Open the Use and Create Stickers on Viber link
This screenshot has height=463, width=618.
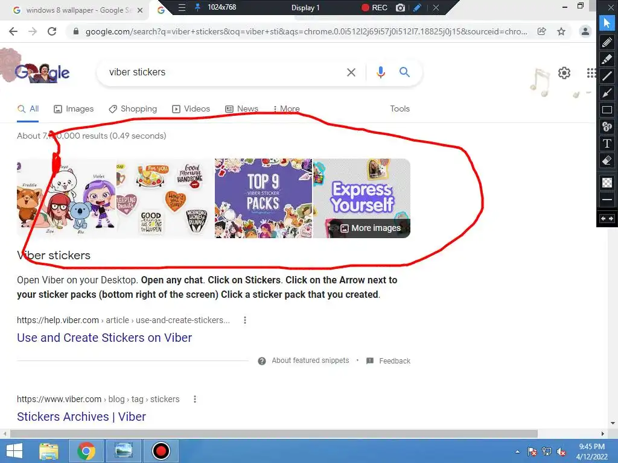pyautogui.click(x=104, y=338)
